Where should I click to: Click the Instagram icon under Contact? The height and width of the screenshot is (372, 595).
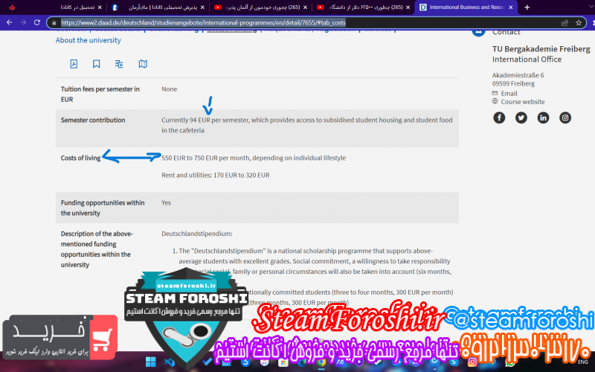tap(565, 118)
